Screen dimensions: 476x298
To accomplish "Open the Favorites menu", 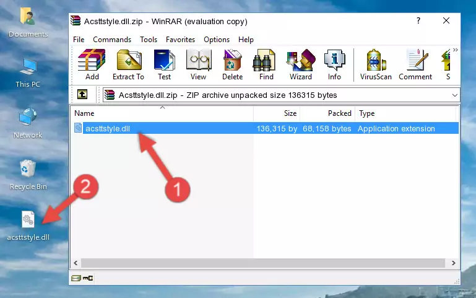I will (x=180, y=40).
